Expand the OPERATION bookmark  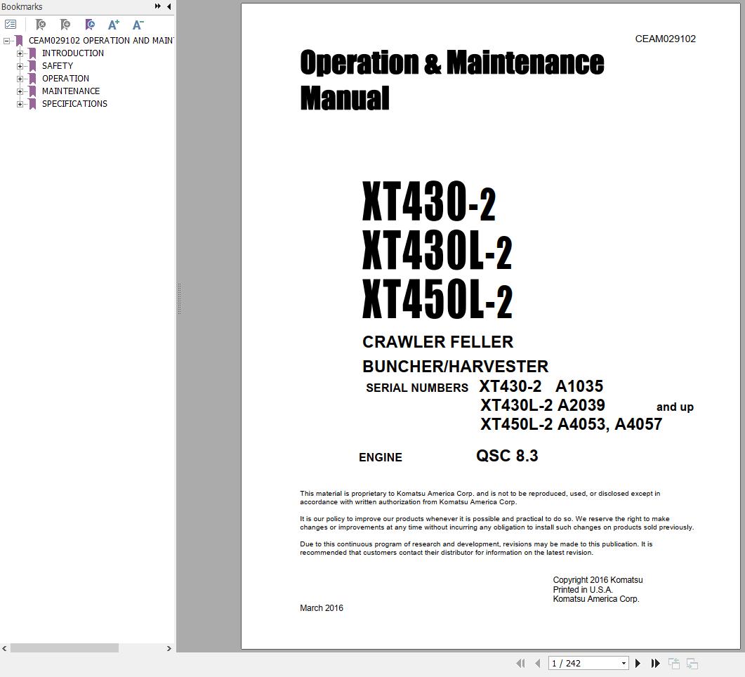(20, 79)
